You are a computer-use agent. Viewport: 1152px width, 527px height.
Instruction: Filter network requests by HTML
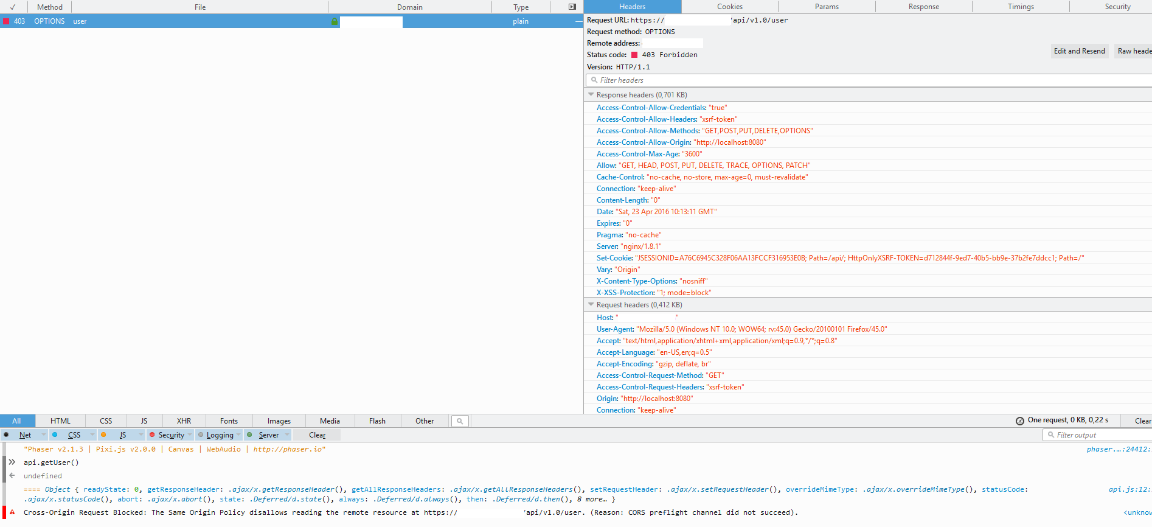point(60,421)
